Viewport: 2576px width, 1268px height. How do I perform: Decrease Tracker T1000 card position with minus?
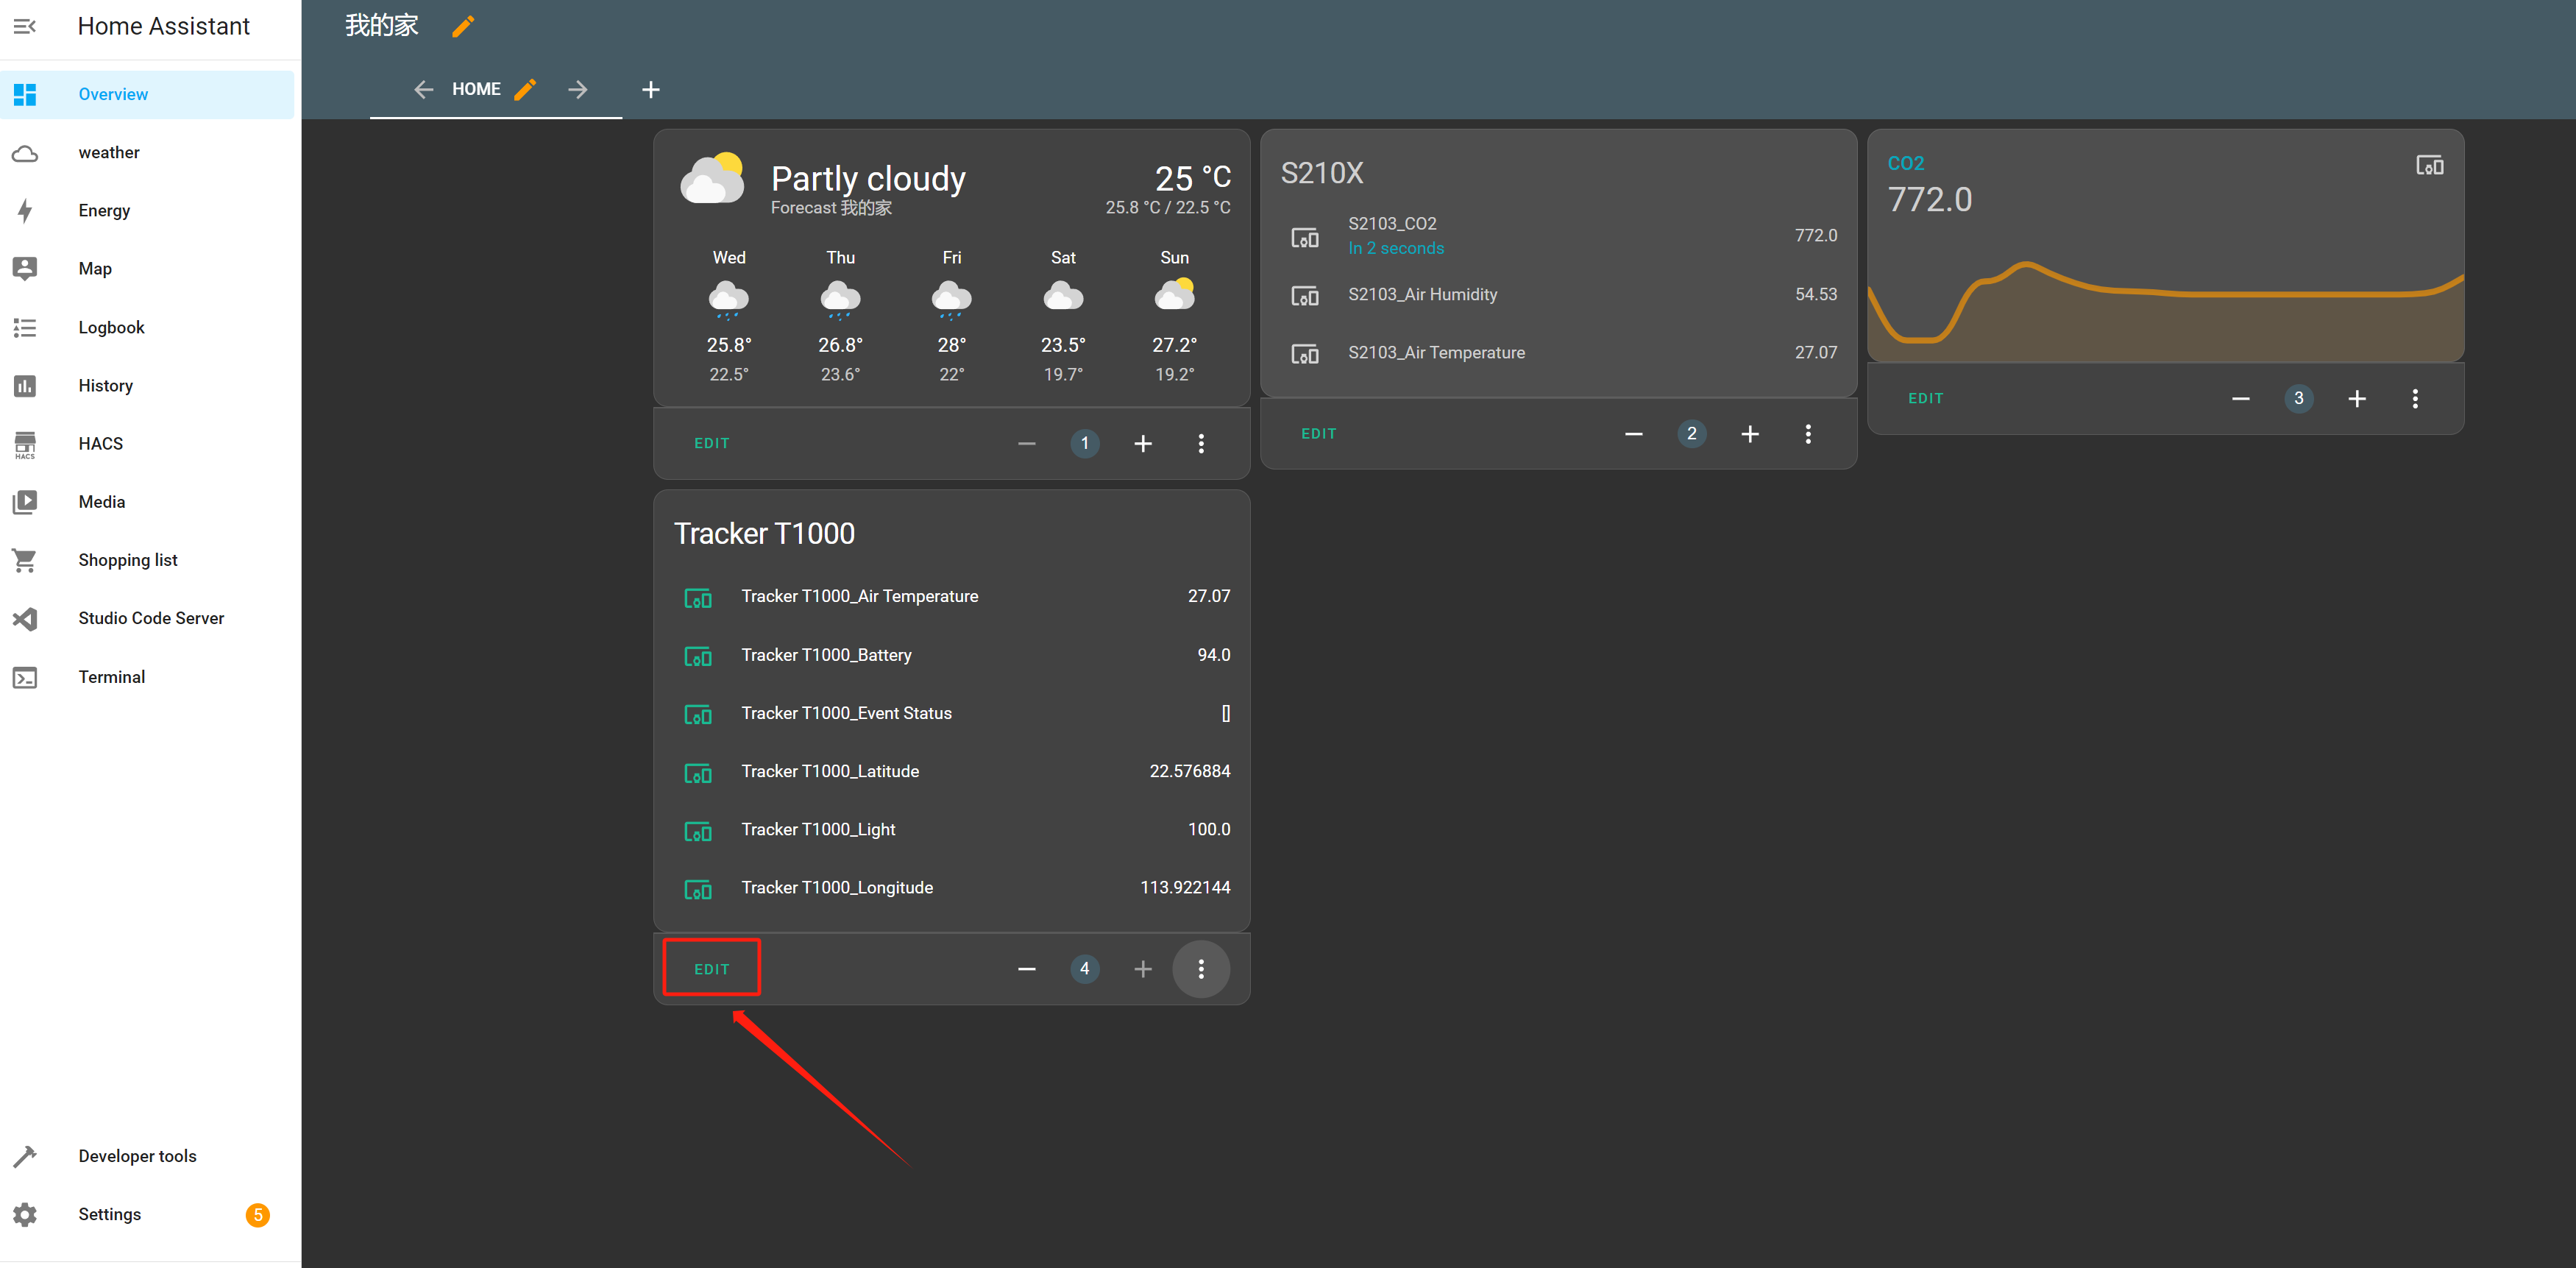point(1027,968)
